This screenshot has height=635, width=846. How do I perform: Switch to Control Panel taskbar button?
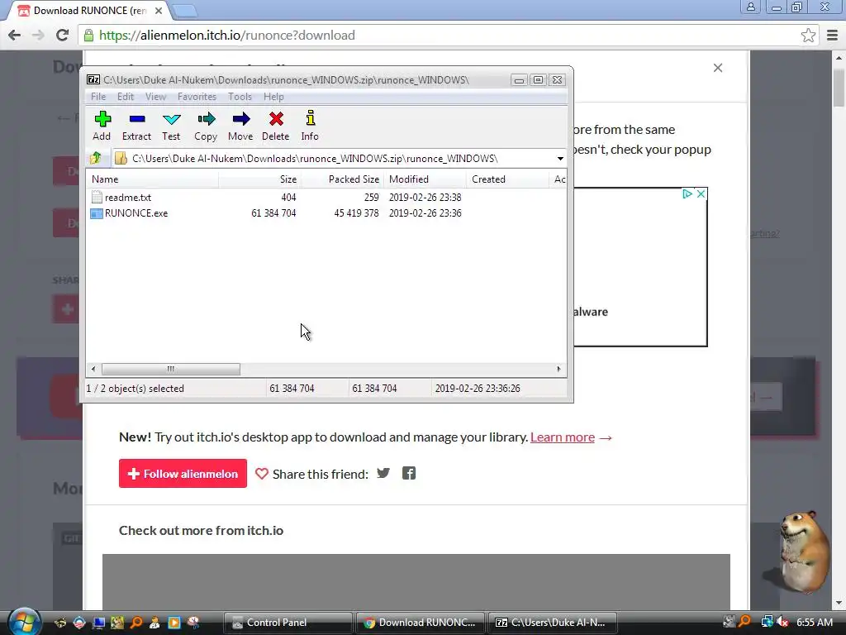click(288, 623)
